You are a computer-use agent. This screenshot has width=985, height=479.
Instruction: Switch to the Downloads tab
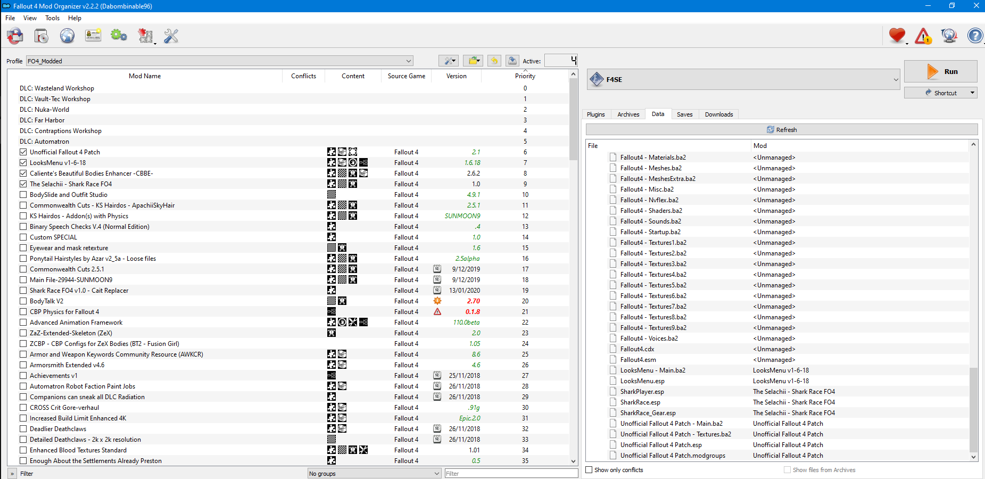[x=718, y=114]
